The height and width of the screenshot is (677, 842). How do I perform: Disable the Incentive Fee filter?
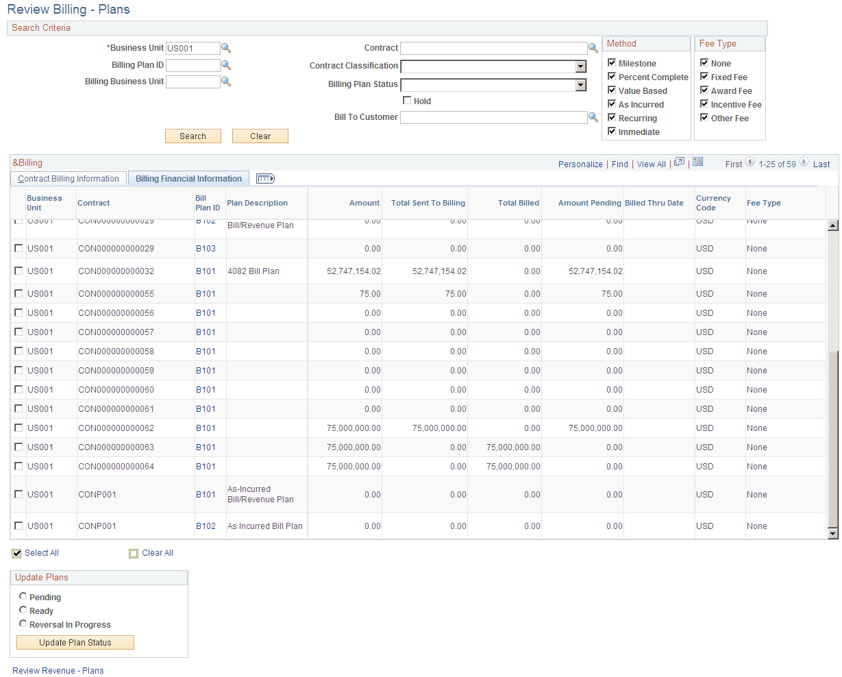coord(704,104)
